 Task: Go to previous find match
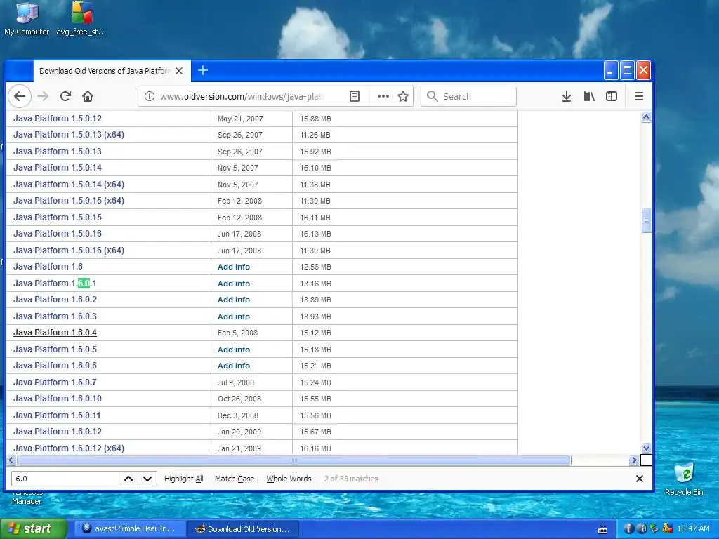point(128,479)
